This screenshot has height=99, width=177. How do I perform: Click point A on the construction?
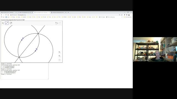[x=22, y=40]
